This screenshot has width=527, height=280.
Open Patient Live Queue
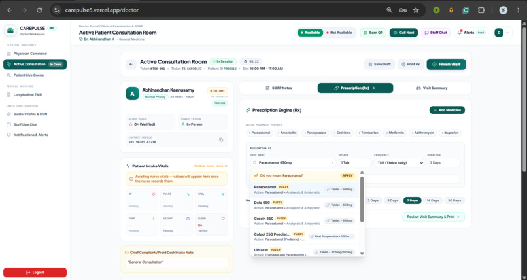[35, 75]
